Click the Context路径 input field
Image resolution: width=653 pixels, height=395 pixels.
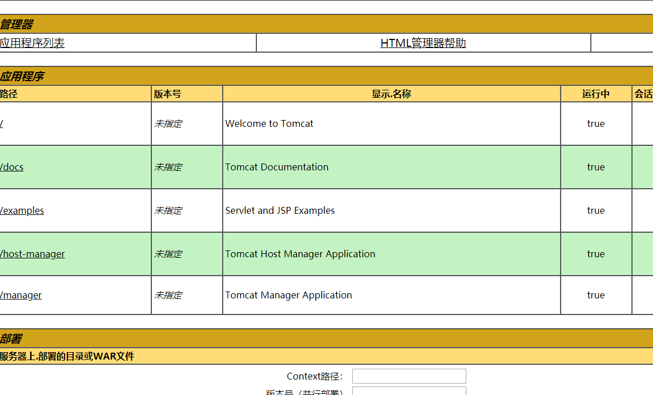click(x=409, y=376)
